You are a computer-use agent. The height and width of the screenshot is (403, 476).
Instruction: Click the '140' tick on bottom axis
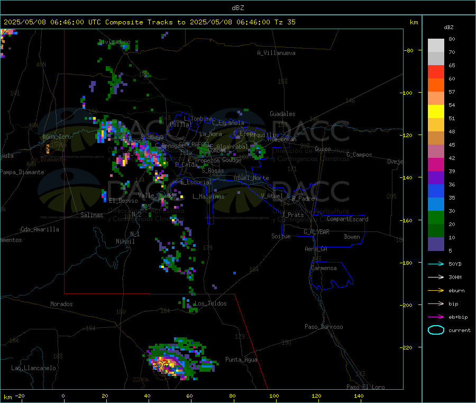point(359,396)
